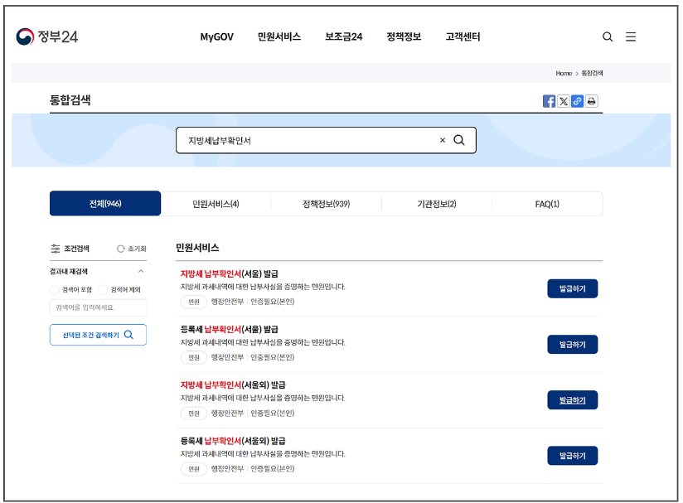The height and width of the screenshot is (503, 683).
Task: Open 등록세 납부확인서(서울) 발급 result title
Action: pyautogui.click(x=229, y=330)
